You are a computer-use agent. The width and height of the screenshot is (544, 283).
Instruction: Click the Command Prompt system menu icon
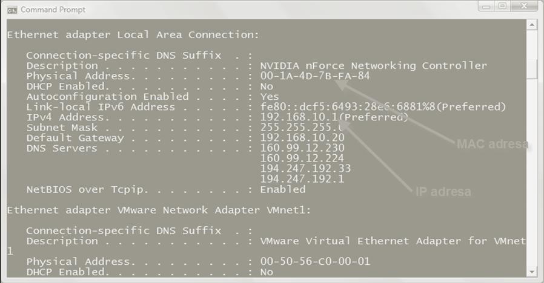[x=12, y=10]
